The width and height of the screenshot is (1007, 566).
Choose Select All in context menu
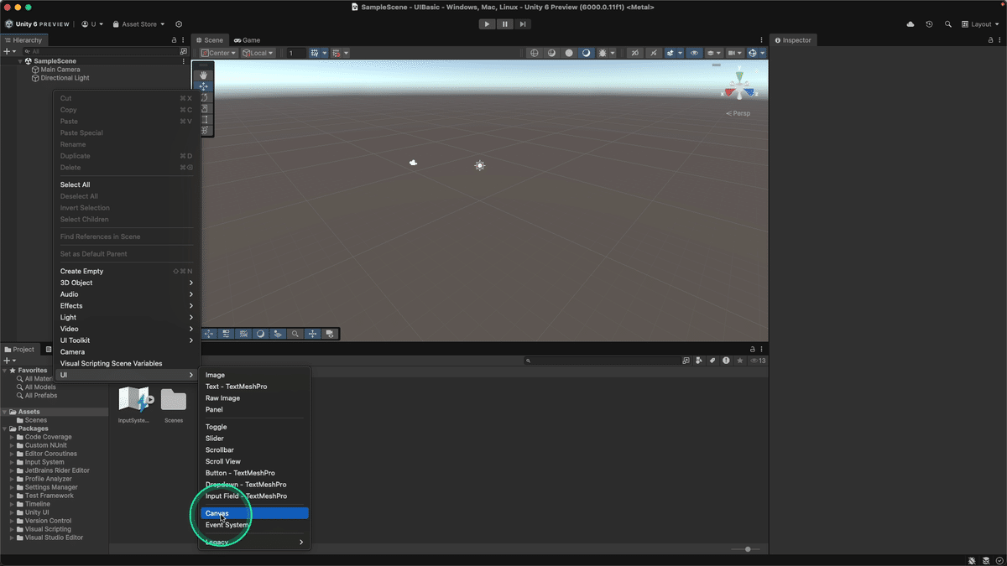(x=126, y=184)
